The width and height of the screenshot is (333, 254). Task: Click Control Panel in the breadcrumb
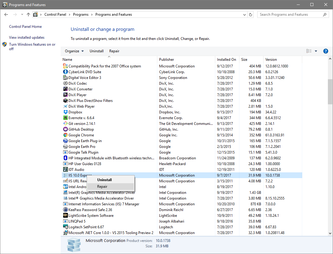pyautogui.click(x=55, y=15)
